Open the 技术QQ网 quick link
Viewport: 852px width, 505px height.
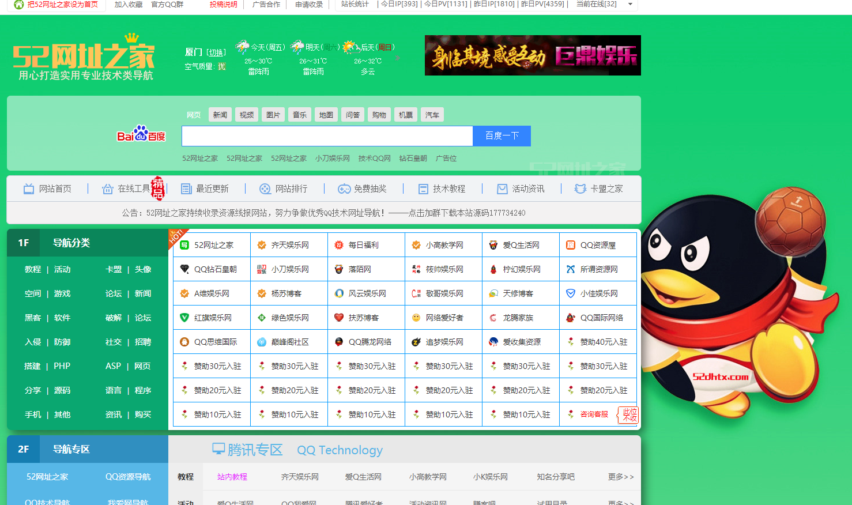(x=375, y=158)
